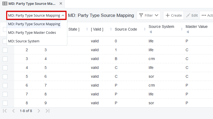Click the Edit button
This screenshot has height=119, width=213.
click(192, 16)
